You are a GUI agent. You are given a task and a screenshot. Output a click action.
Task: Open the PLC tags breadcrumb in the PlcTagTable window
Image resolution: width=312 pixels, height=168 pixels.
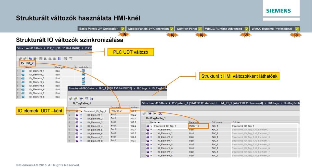(x=142, y=88)
